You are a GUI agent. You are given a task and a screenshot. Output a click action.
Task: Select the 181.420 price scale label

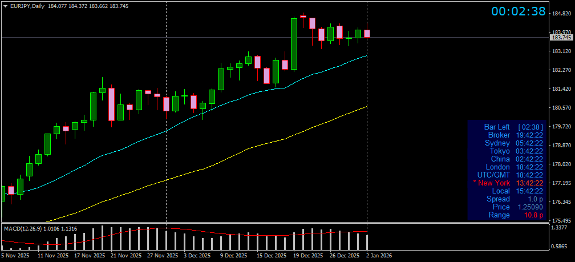point(562,89)
